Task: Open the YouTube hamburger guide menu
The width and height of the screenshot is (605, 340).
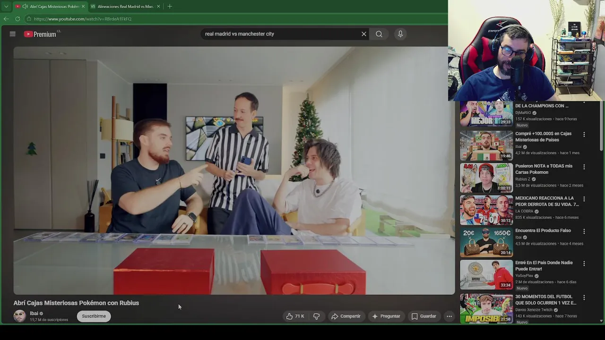Action: point(13,34)
